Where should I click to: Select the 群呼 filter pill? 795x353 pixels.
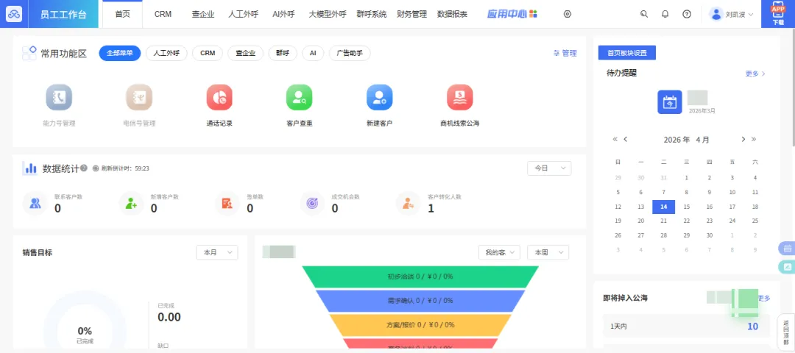[283, 53]
